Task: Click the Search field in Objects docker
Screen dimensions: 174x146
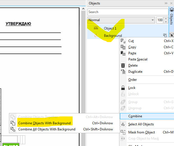Action: pyautogui.click(x=128, y=12)
